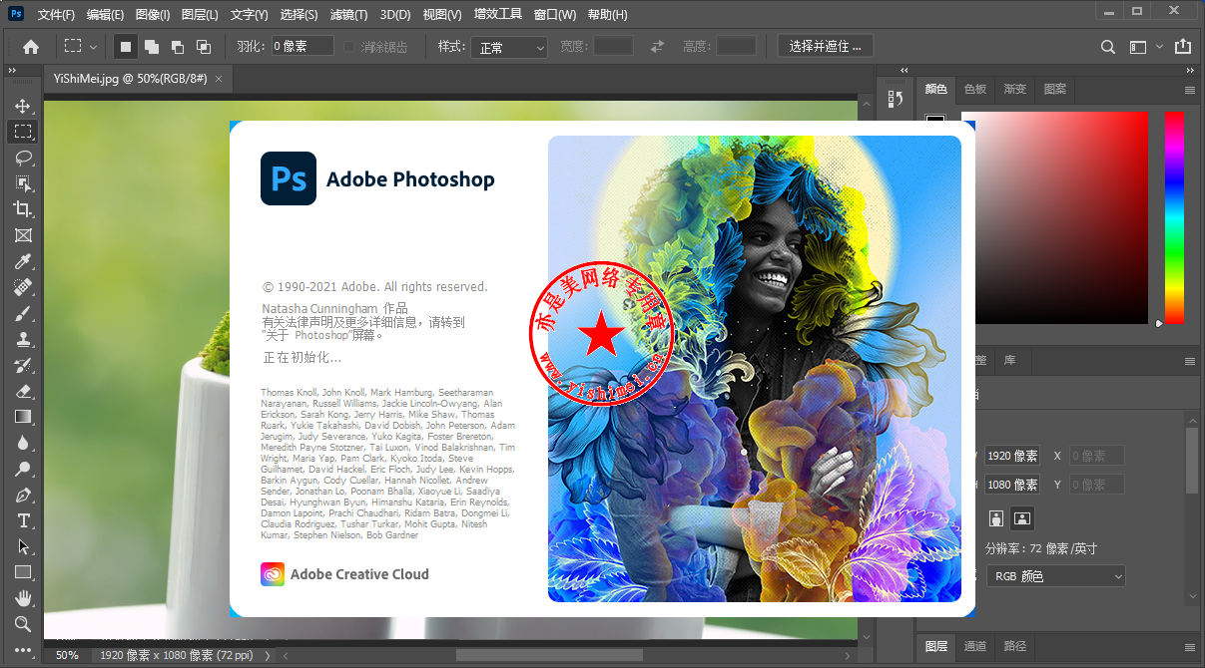Select the Object Selection tool
1205x668 pixels.
pos(23,183)
